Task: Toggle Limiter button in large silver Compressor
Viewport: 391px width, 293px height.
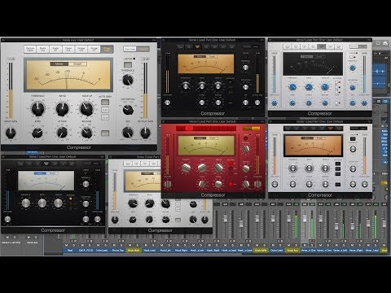Action: [x=128, y=64]
